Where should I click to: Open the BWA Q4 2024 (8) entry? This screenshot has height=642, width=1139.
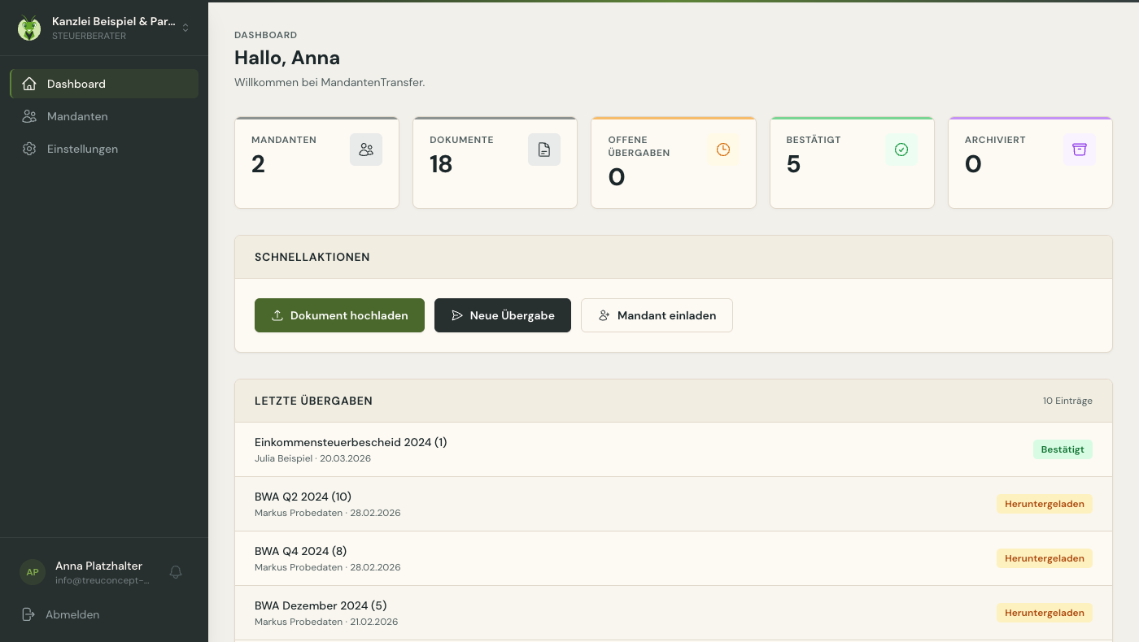674,558
